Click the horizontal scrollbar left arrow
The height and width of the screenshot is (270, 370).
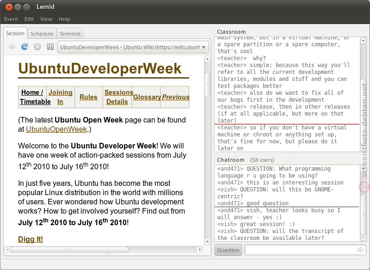[7, 249]
